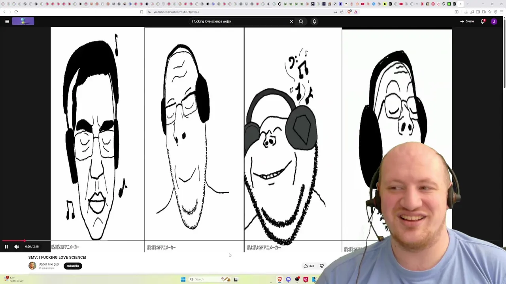Open the channel avatar for Upper nile guy

click(32, 266)
